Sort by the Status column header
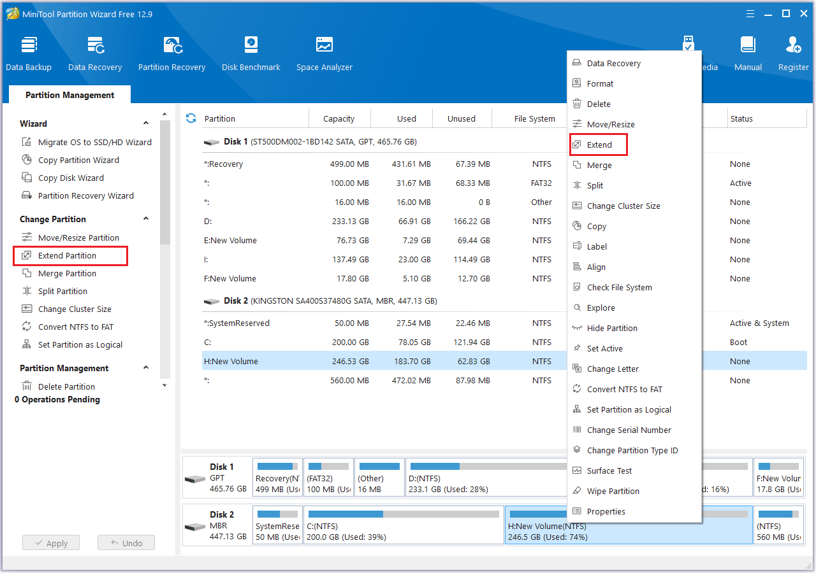Viewport: 816px width, 573px height. pyautogui.click(x=767, y=118)
